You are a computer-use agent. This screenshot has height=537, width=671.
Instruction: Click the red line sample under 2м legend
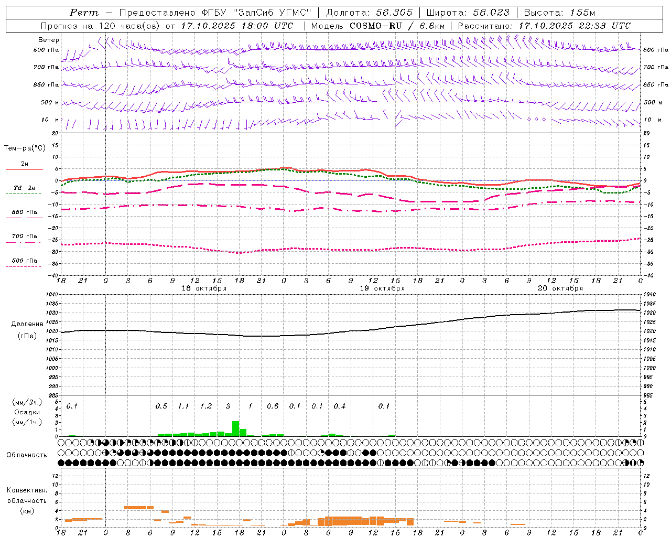24,169
